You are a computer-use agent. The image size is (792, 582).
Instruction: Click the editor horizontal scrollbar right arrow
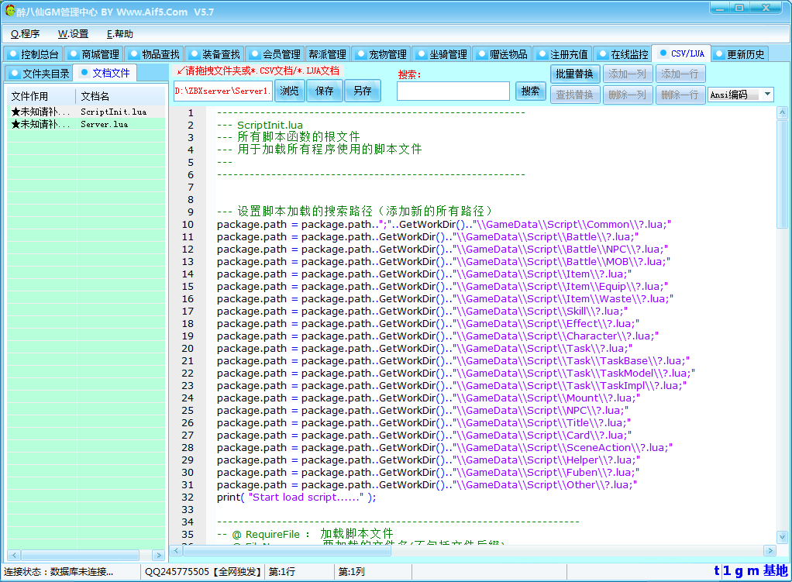(x=770, y=550)
